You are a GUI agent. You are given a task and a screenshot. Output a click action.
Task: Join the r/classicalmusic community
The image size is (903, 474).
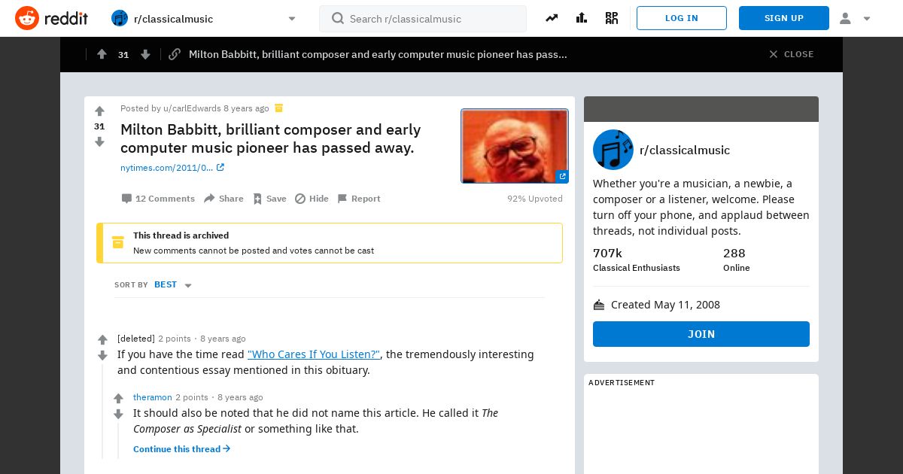click(701, 334)
